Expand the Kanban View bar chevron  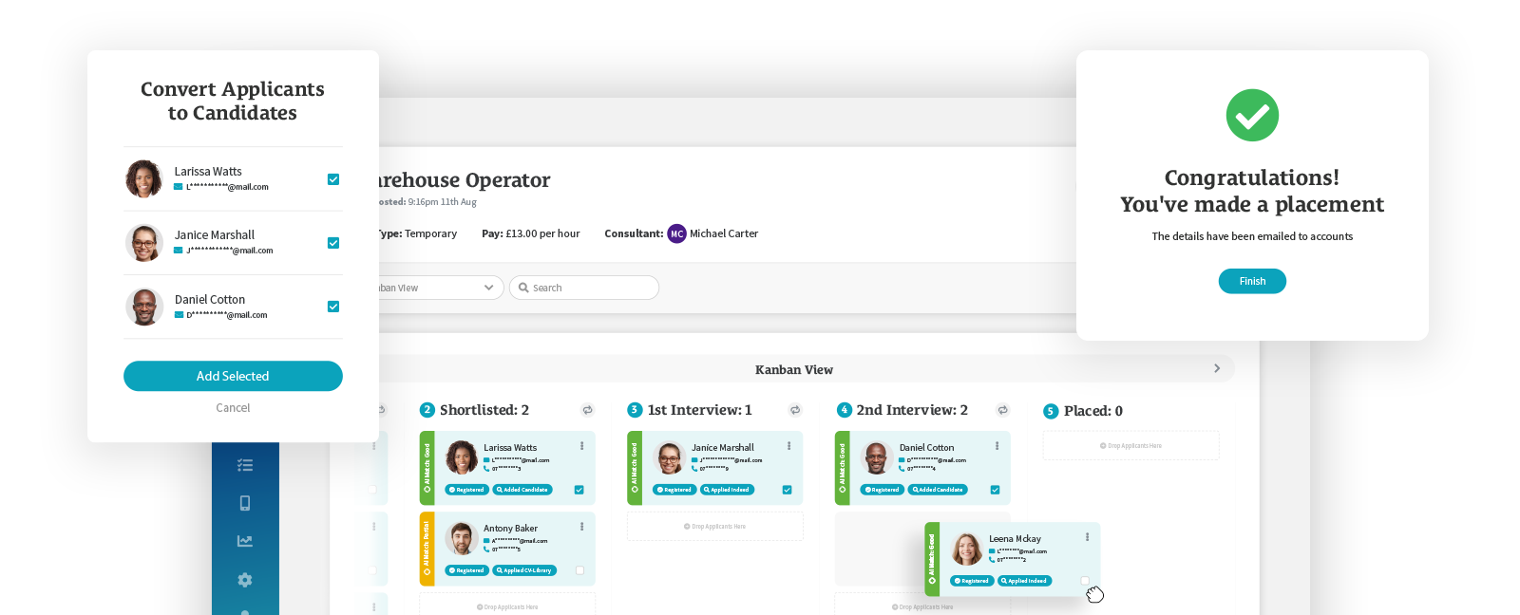pyautogui.click(x=1217, y=368)
